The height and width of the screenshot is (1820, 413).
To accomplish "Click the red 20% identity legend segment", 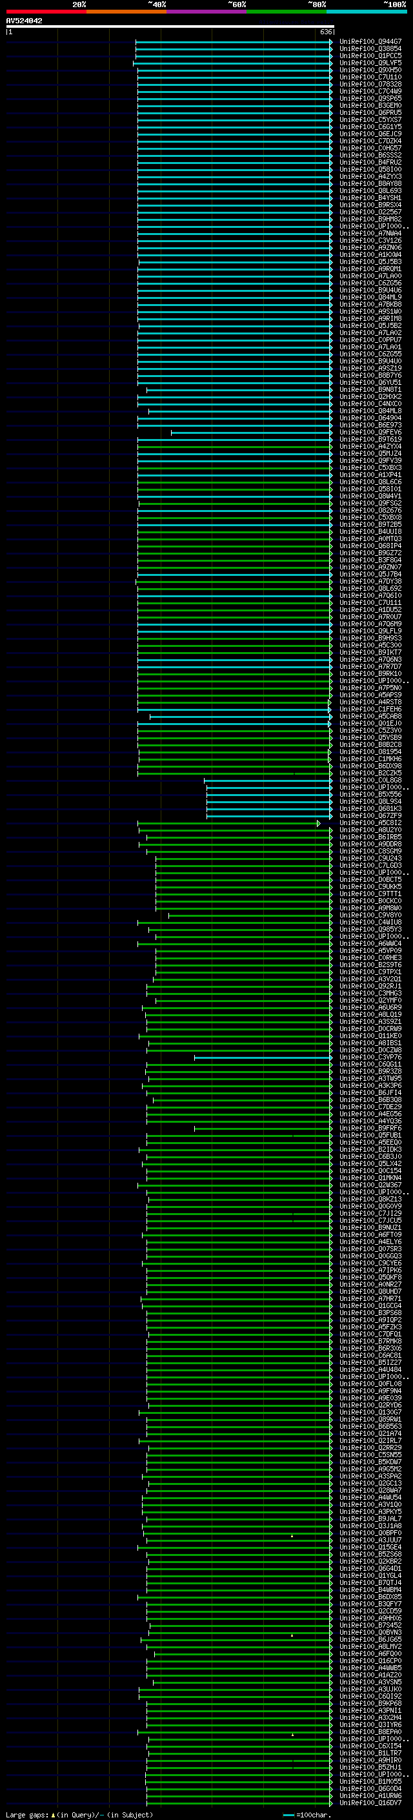I will tap(46, 12).
